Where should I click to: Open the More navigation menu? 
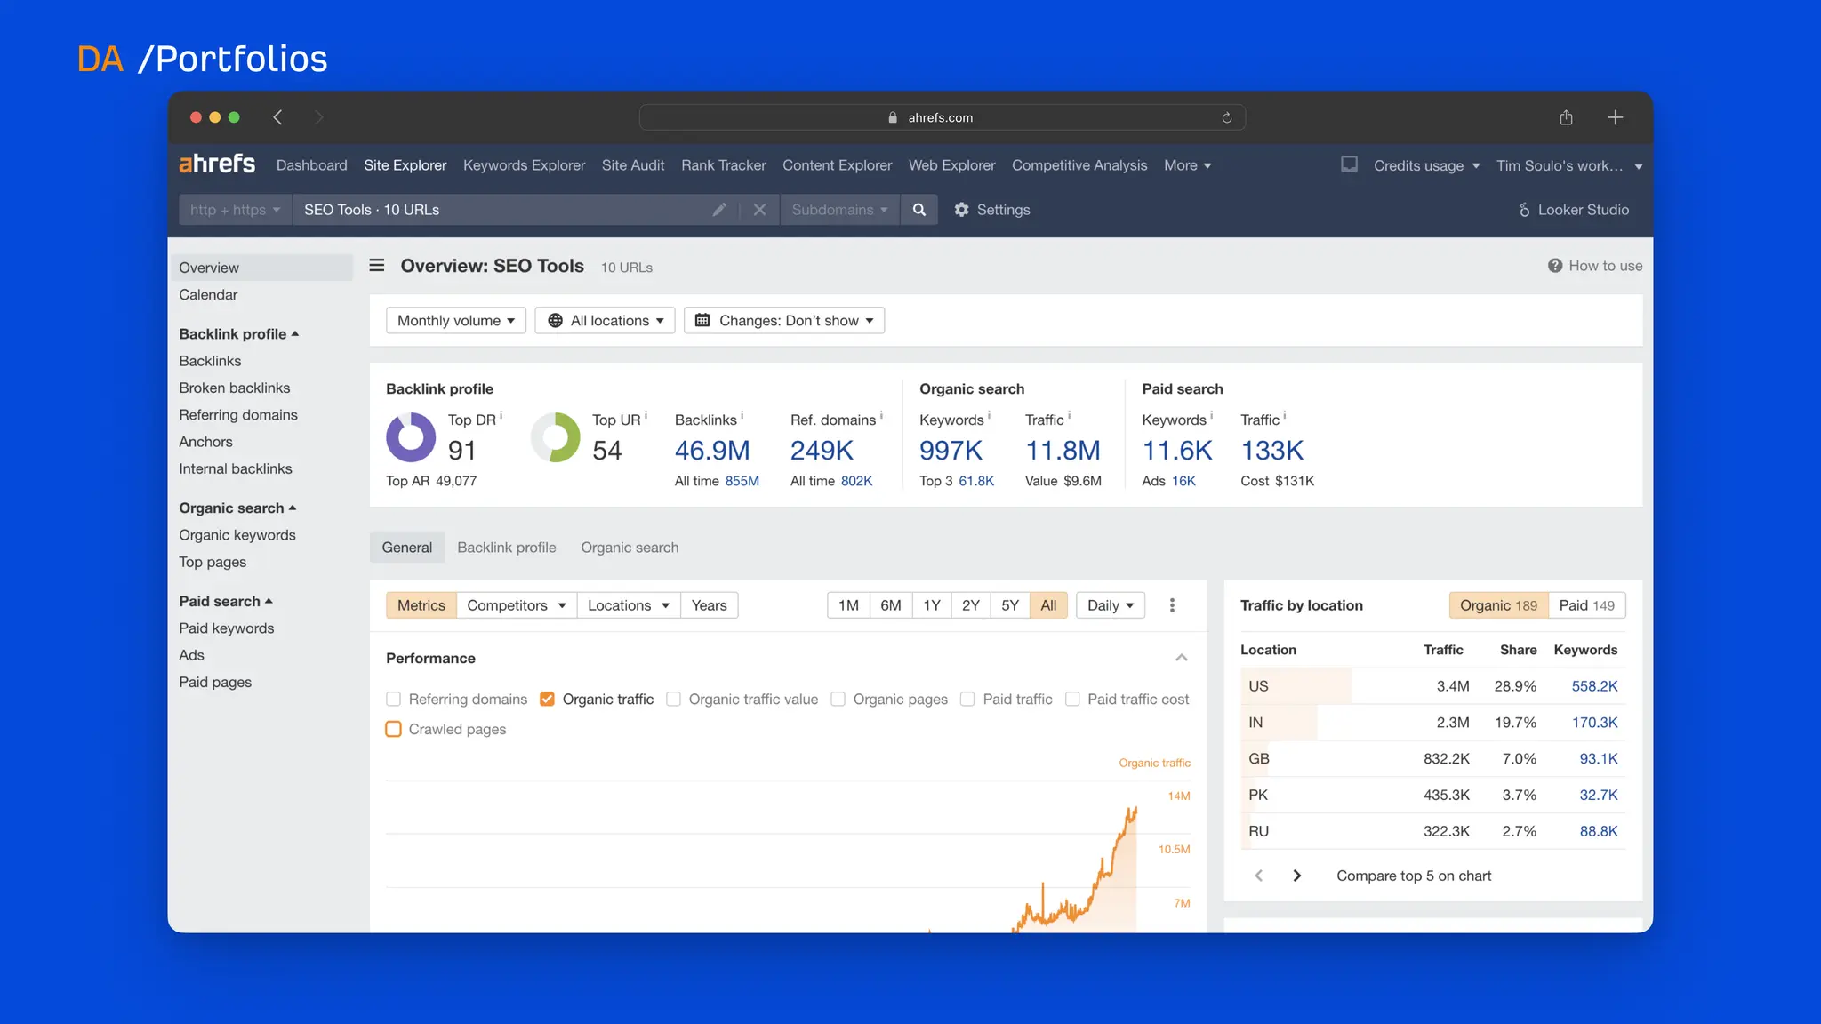[1188, 165]
